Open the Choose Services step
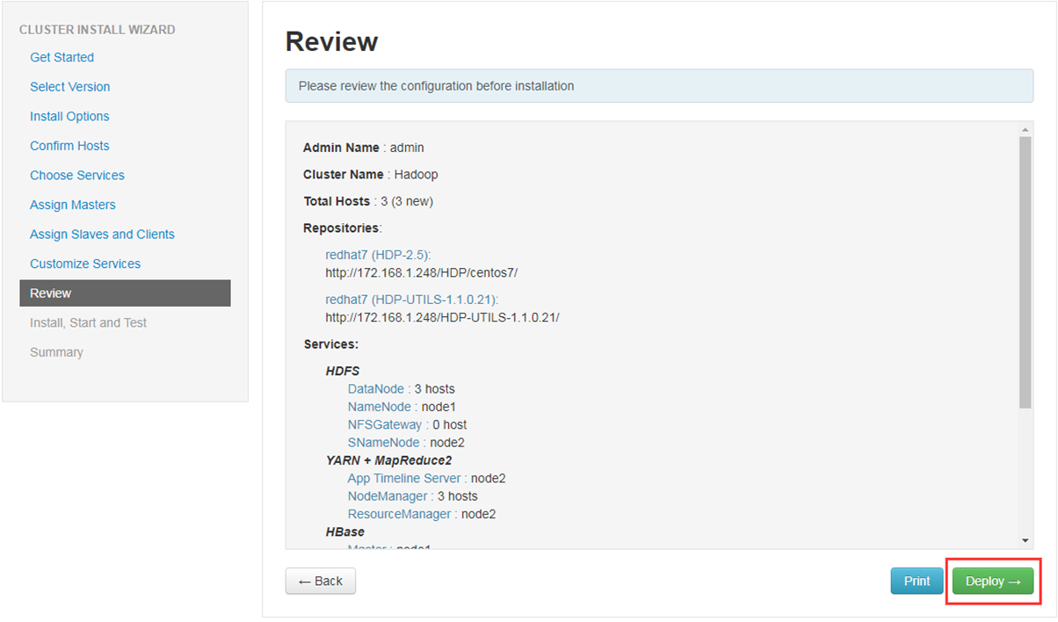This screenshot has width=1058, height=622. (x=77, y=176)
